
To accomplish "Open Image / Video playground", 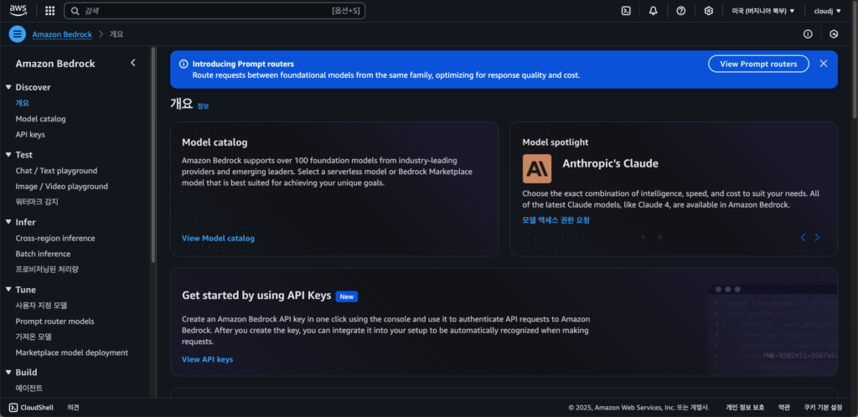I will (62, 187).
